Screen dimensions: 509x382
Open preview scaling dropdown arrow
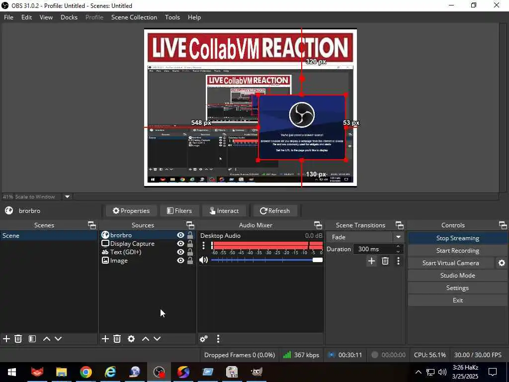click(67, 196)
